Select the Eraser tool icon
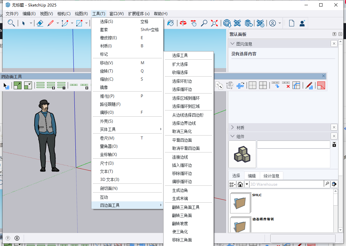The width and height of the screenshot is (346, 246). [40, 23]
